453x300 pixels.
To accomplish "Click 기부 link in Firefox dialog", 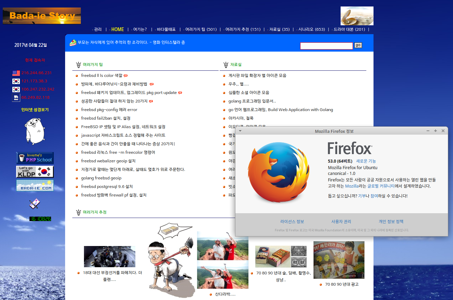I will point(362,196).
